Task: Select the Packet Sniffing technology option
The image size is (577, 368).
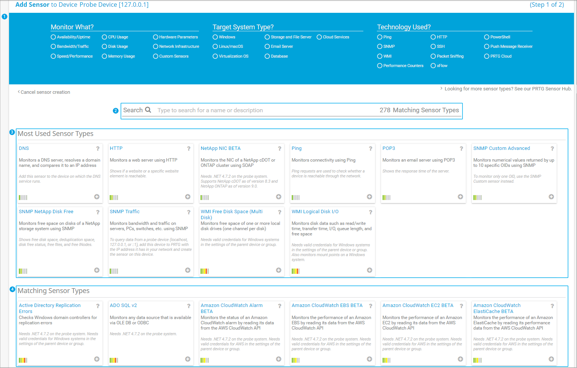Action: pos(433,56)
